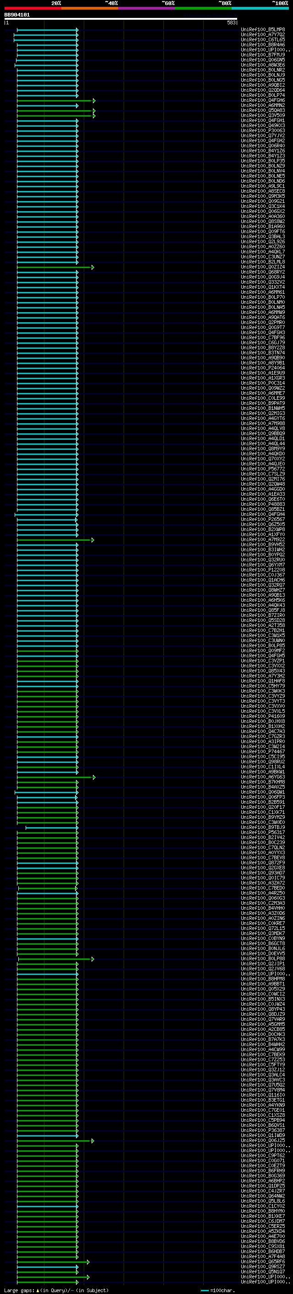
Task: Select the UniRef100_Q85BZ1 label
Action: 263,510
